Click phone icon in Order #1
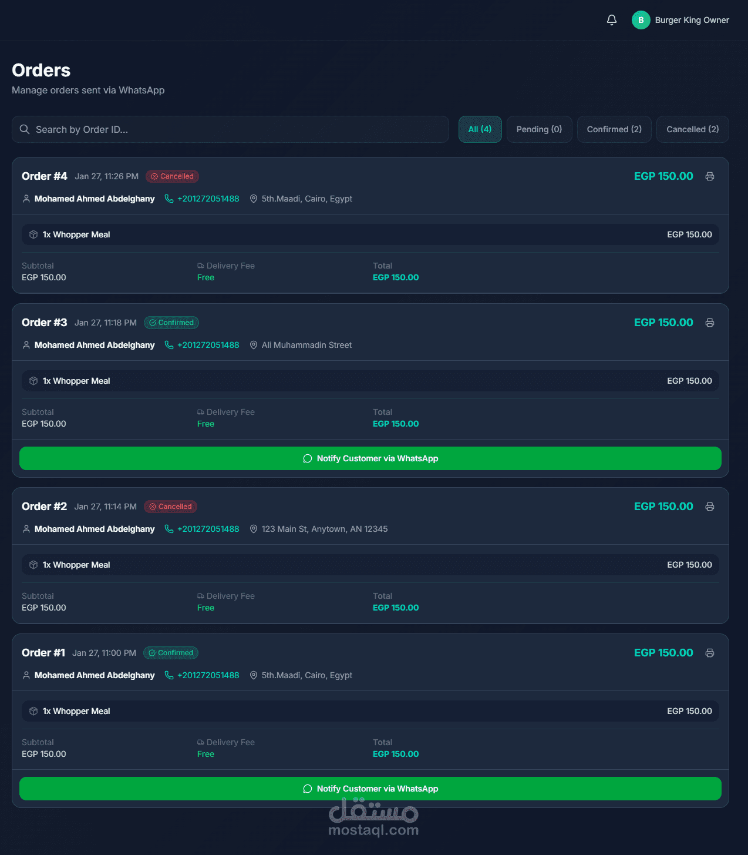 point(169,675)
